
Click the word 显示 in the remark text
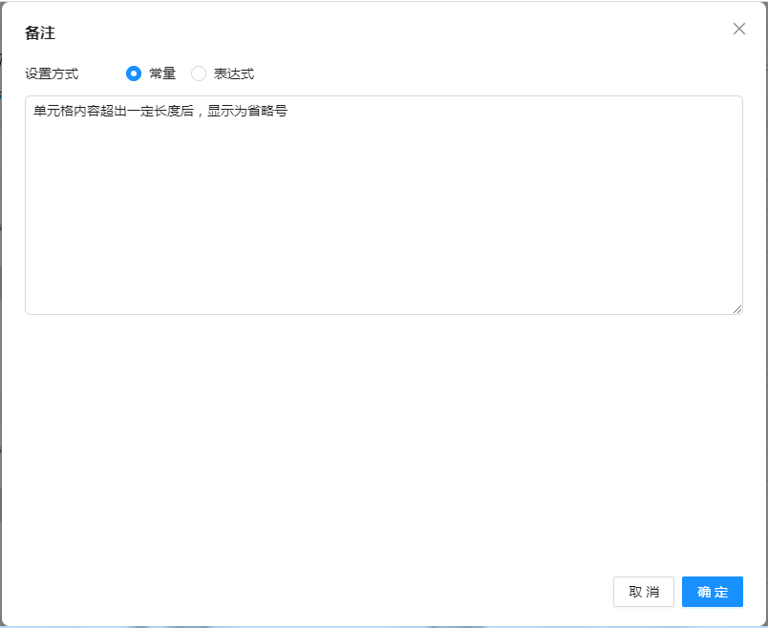[222, 111]
